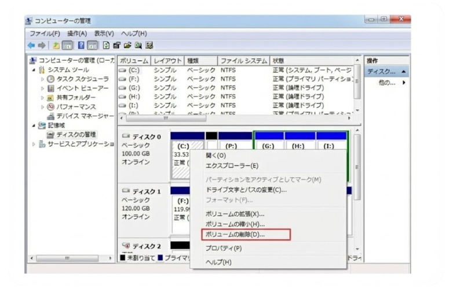Click the Disk Management icon in tree
449x289 pixels.
point(50,135)
